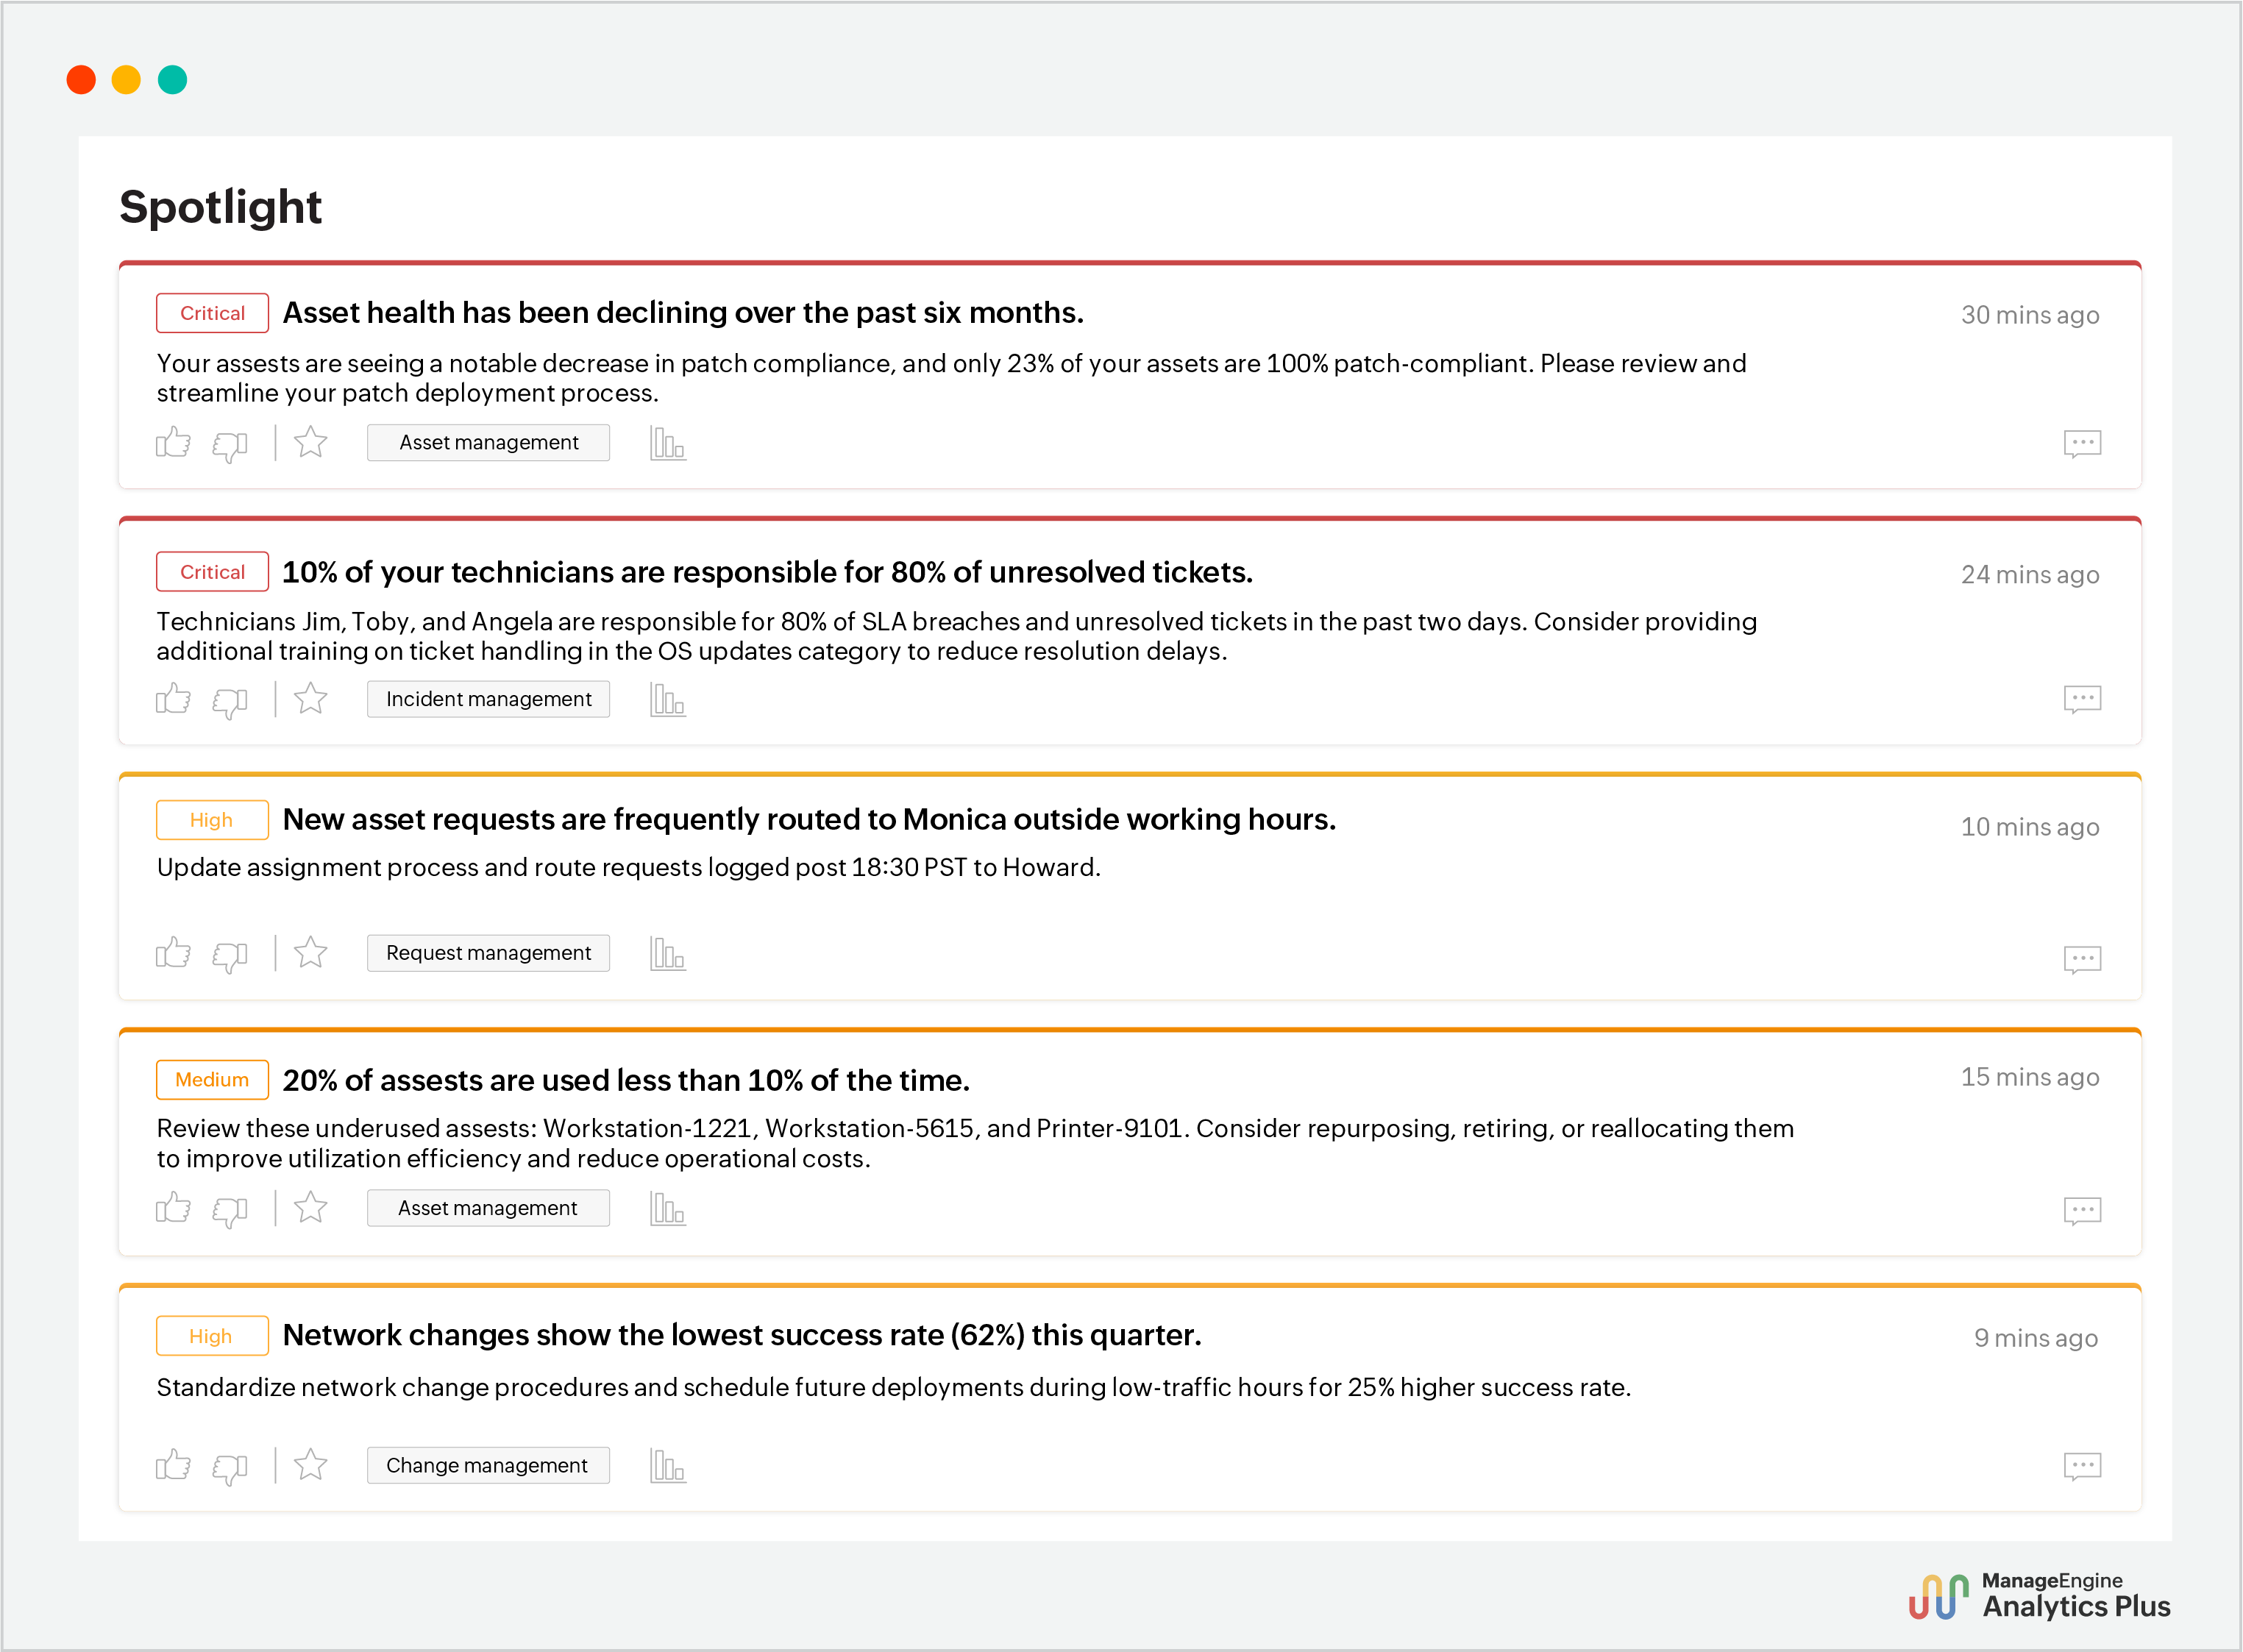Give thumbs up to the network changes insight
Viewport: 2243px width, 1652px height.
point(174,1465)
